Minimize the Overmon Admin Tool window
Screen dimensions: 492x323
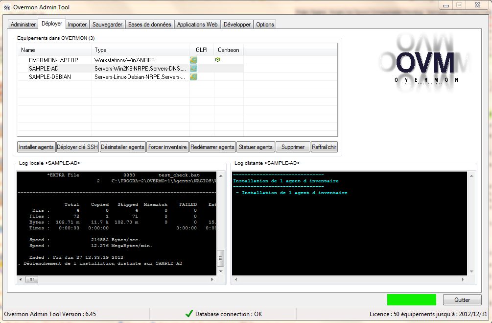click(446, 5)
